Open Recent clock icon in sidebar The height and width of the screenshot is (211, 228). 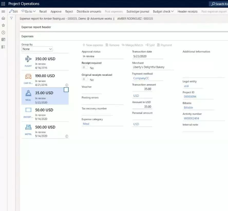point(3,33)
